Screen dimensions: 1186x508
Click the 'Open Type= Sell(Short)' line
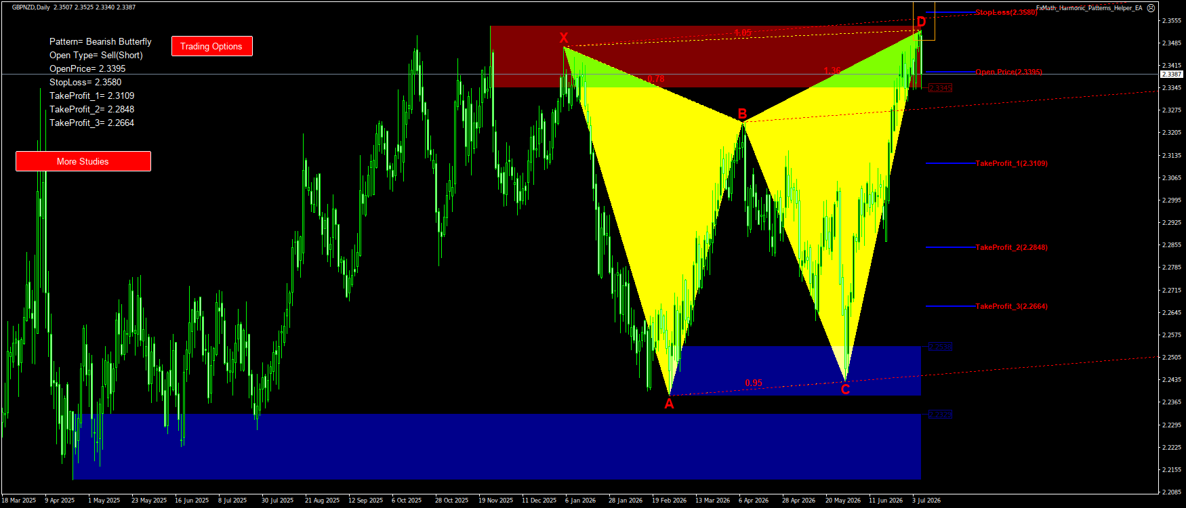96,55
